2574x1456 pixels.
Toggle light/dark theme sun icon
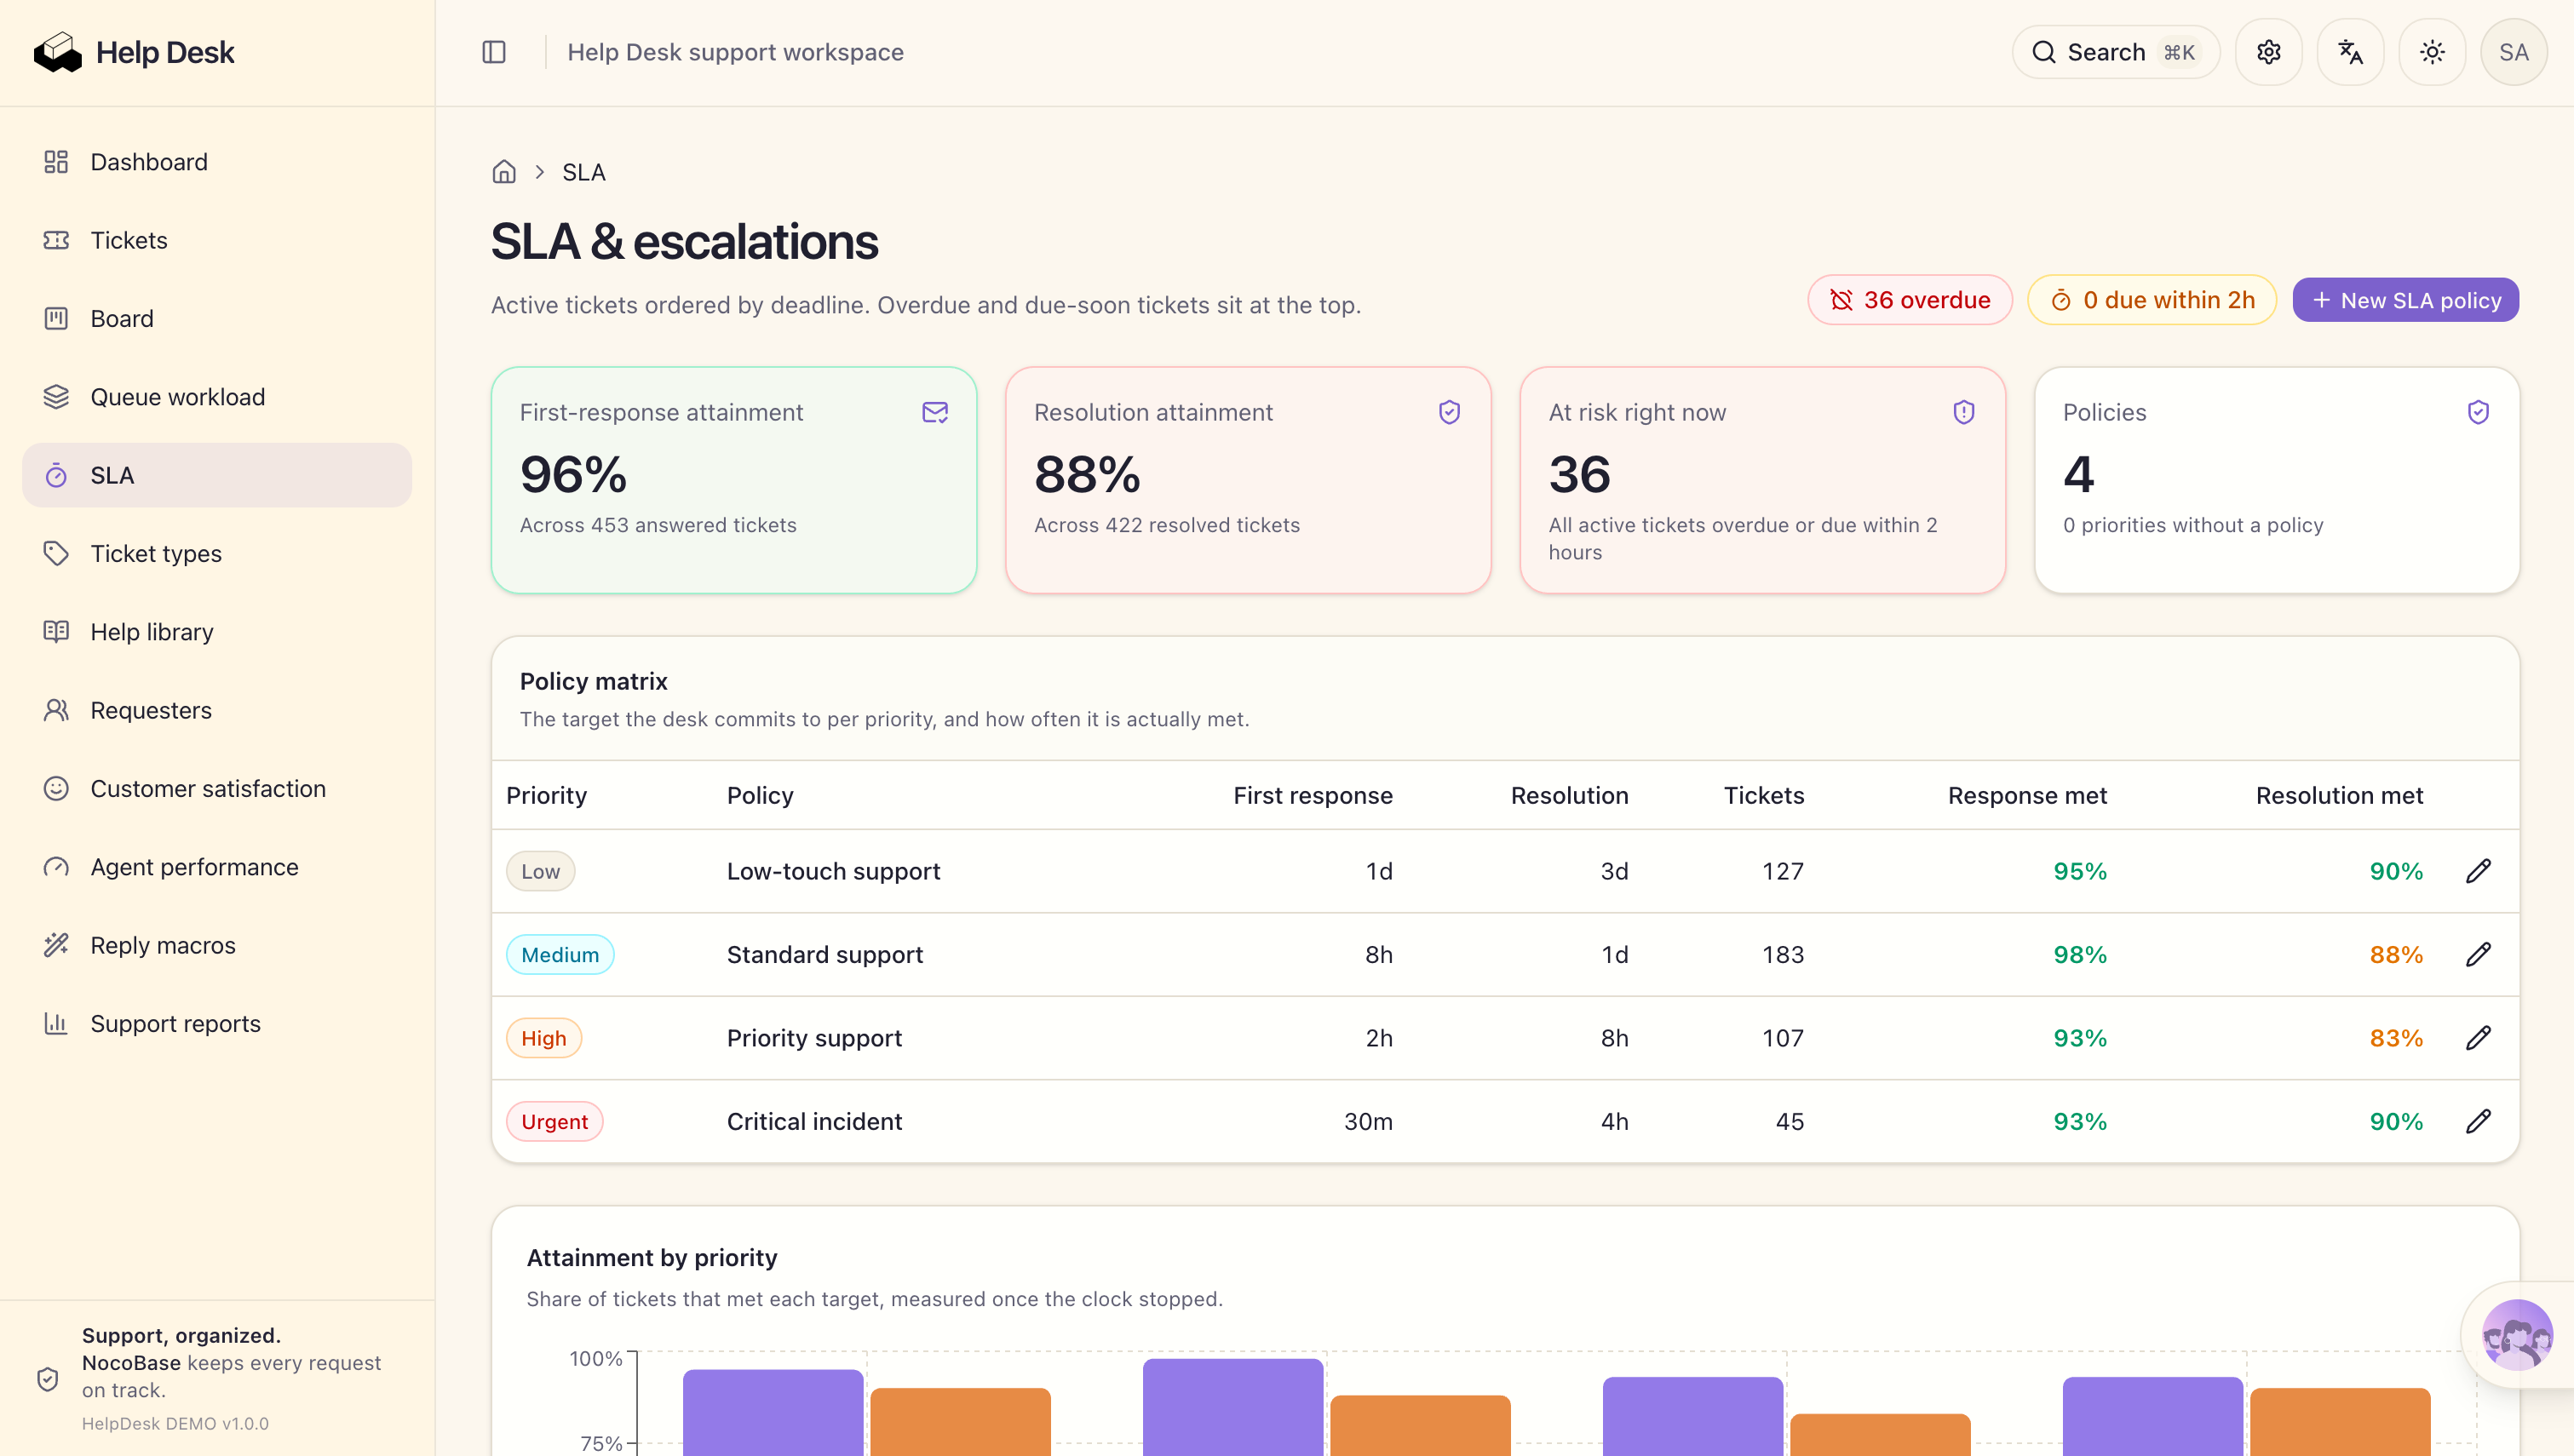tap(2432, 52)
